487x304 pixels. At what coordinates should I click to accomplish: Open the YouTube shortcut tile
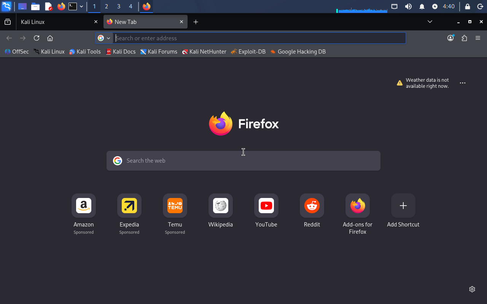click(x=266, y=206)
